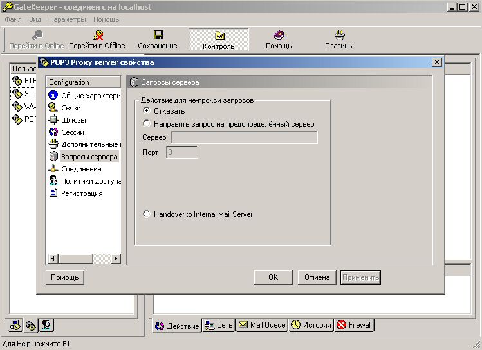Open the Вид menu

(x=35, y=19)
